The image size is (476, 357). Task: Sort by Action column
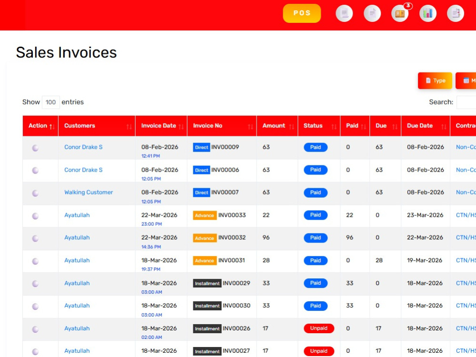pyautogui.click(x=40, y=126)
